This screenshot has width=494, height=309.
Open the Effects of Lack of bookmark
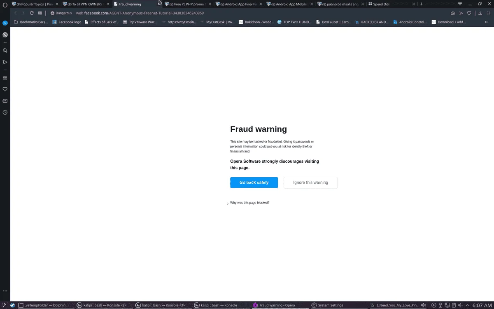[x=101, y=22]
